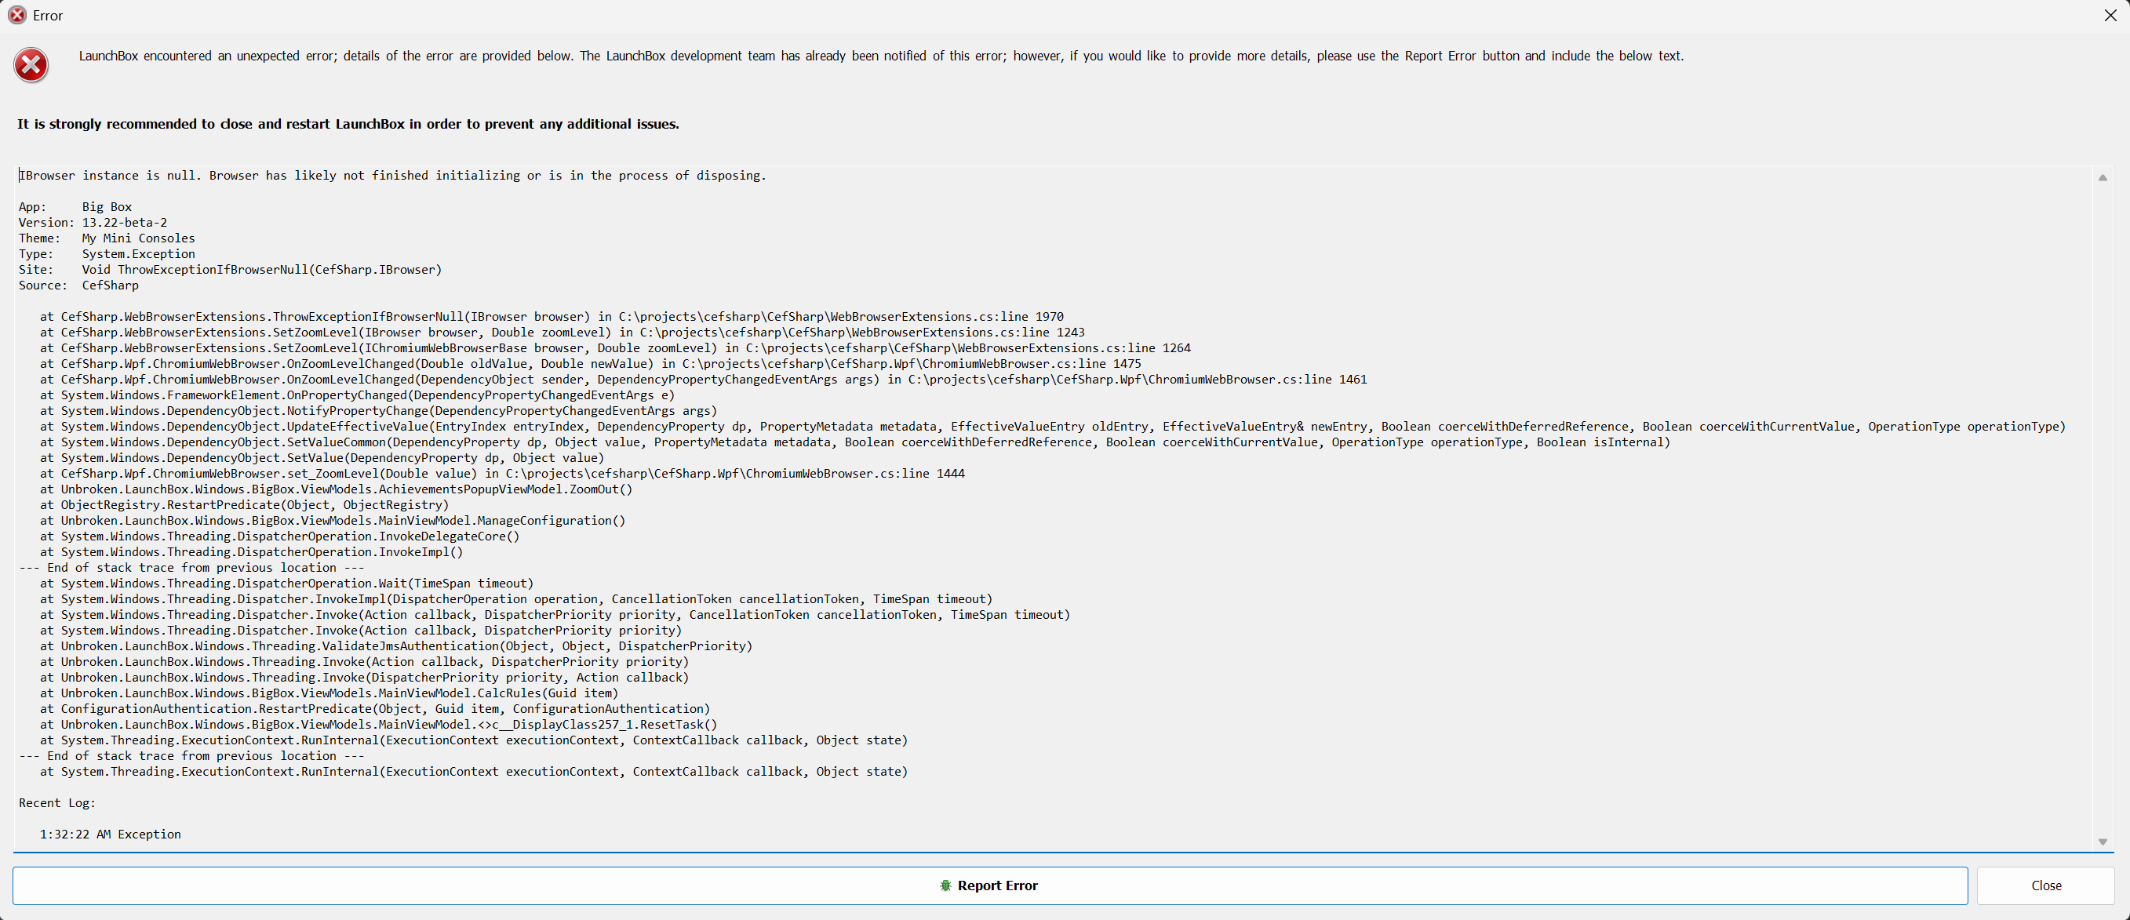The width and height of the screenshot is (2130, 920).
Task: Click the stack line ending 'line 1475'
Action: pos(591,364)
